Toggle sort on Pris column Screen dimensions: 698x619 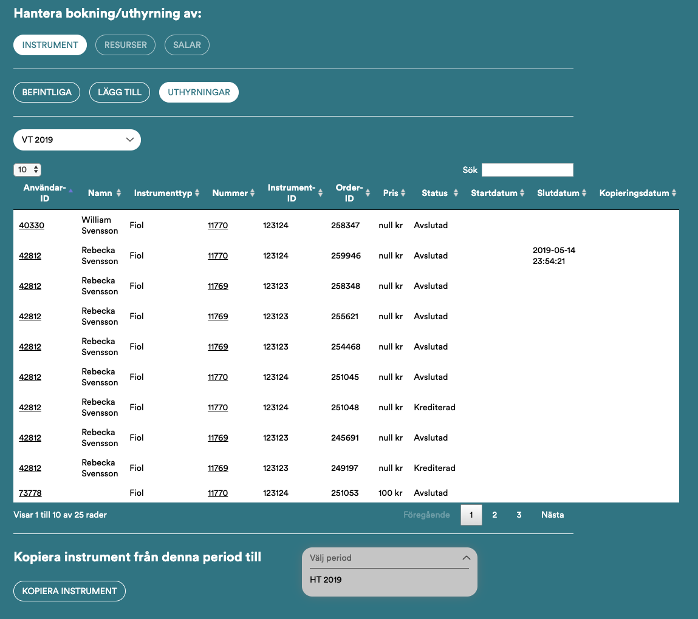click(403, 193)
